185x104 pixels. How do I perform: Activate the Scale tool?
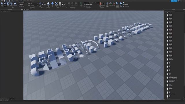click(8, 4)
